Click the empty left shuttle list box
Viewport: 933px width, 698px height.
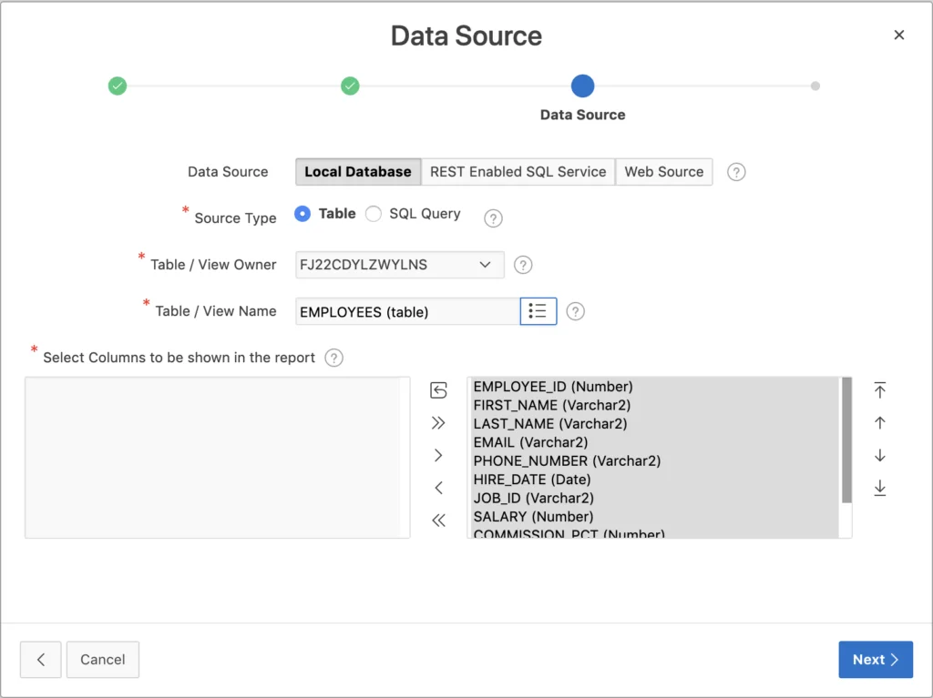(217, 457)
